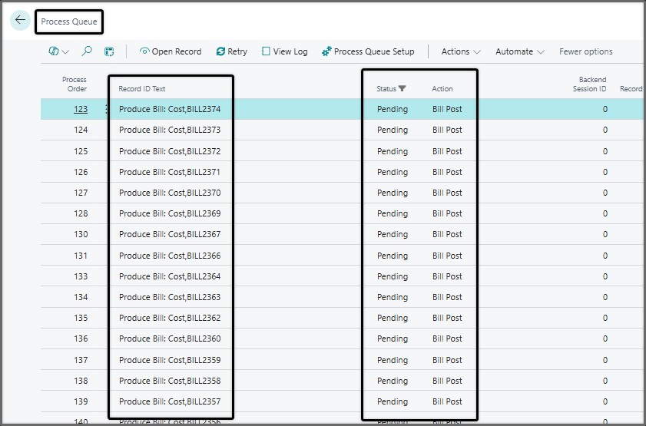Click the Record ID Text column header
The image size is (646, 426).
pos(142,88)
